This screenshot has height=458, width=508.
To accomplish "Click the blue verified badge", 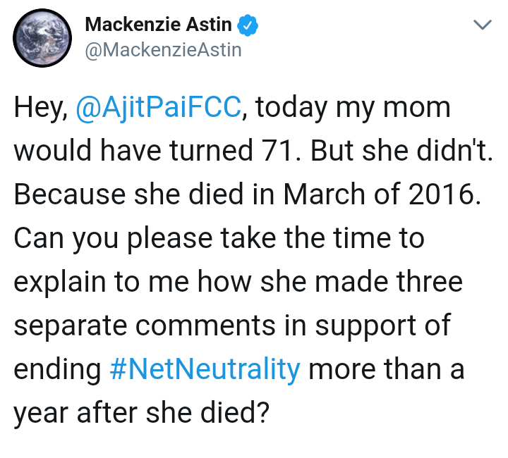I will coord(248,25).
